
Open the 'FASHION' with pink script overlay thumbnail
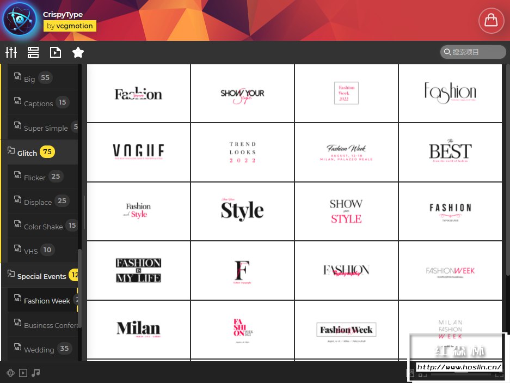pos(346,271)
